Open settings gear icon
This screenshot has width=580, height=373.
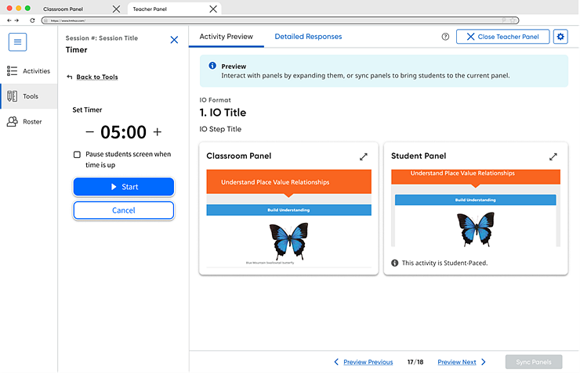pyautogui.click(x=560, y=37)
